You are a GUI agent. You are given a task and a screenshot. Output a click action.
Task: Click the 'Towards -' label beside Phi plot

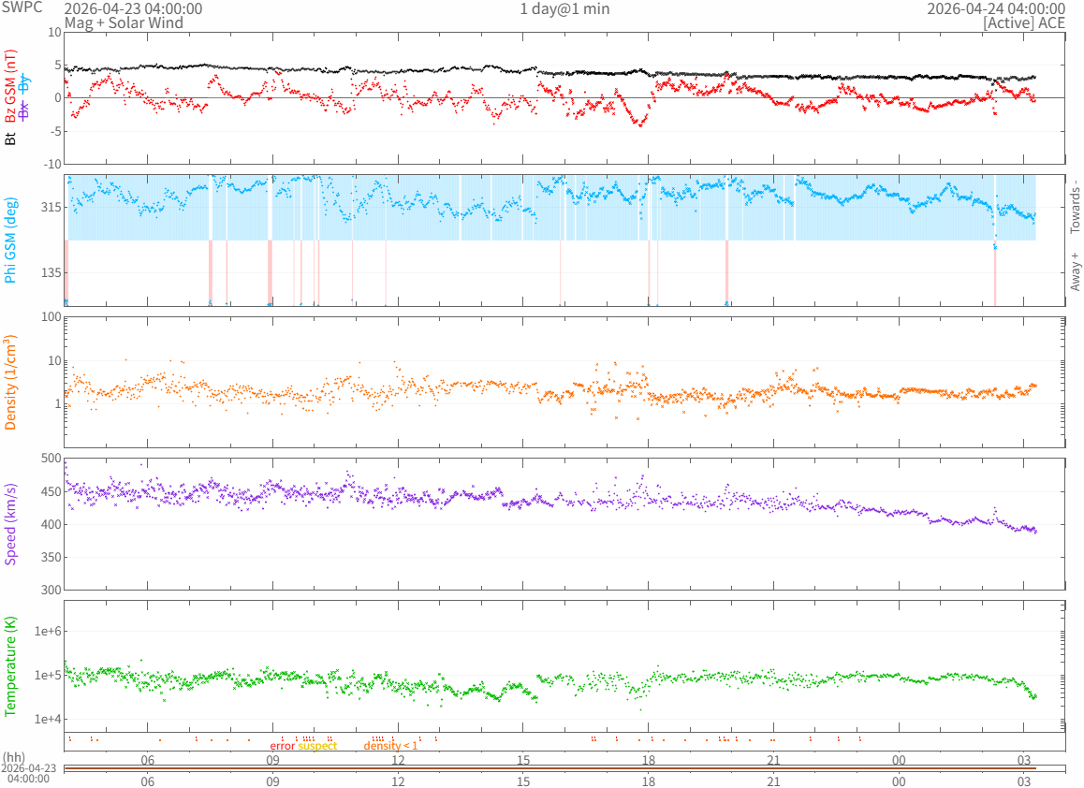[x=1076, y=206]
